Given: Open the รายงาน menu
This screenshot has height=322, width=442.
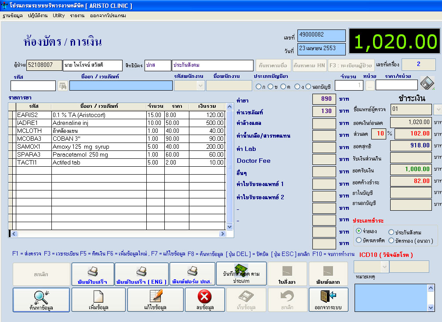Looking at the screenshot, I should click(77, 15).
